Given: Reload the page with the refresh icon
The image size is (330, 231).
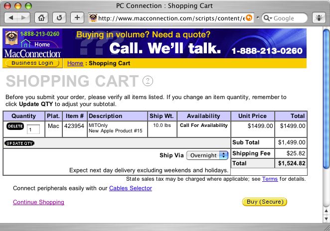Looking at the screenshot, I should (x=59, y=18).
